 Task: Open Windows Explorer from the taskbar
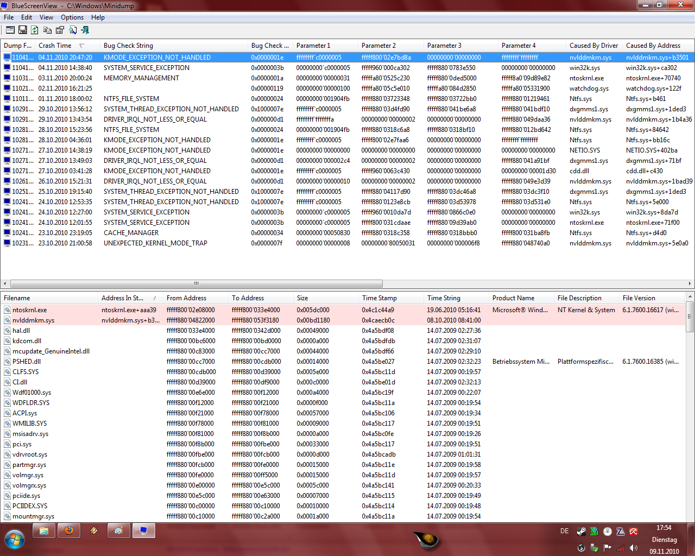point(44,530)
